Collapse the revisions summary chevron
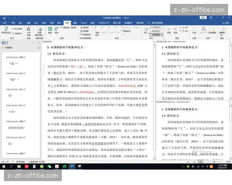 pos(2,48)
